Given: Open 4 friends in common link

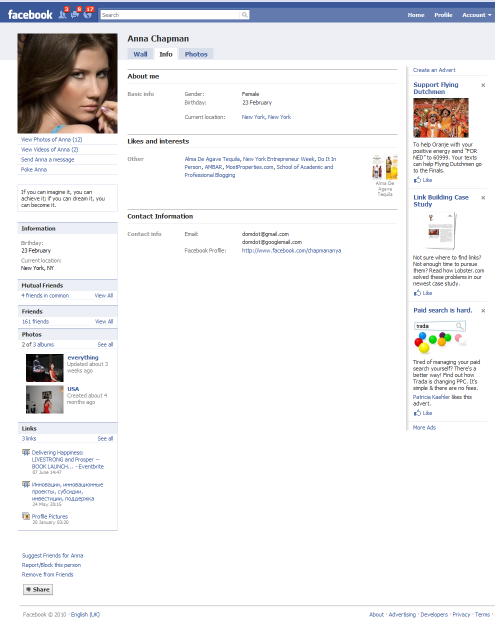Looking at the screenshot, I should click(x=45, y=295).
